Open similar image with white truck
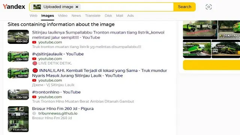 point(226,49)
